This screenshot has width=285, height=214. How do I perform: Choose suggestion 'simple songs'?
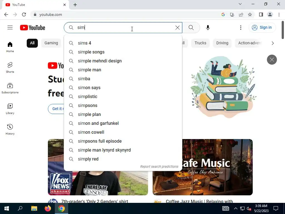click(123, 52)
